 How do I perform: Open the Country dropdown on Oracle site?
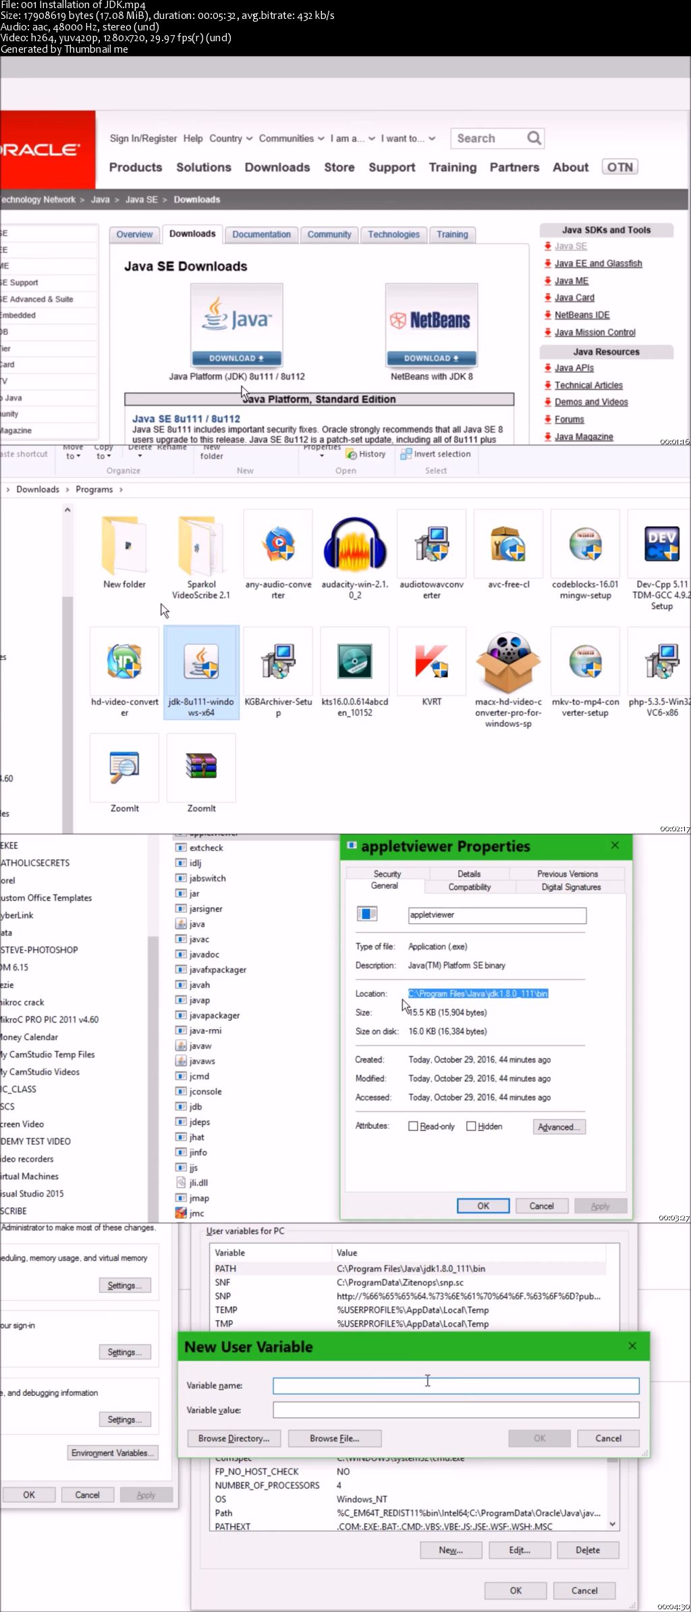pyautogui.click(x=231, y=138)
